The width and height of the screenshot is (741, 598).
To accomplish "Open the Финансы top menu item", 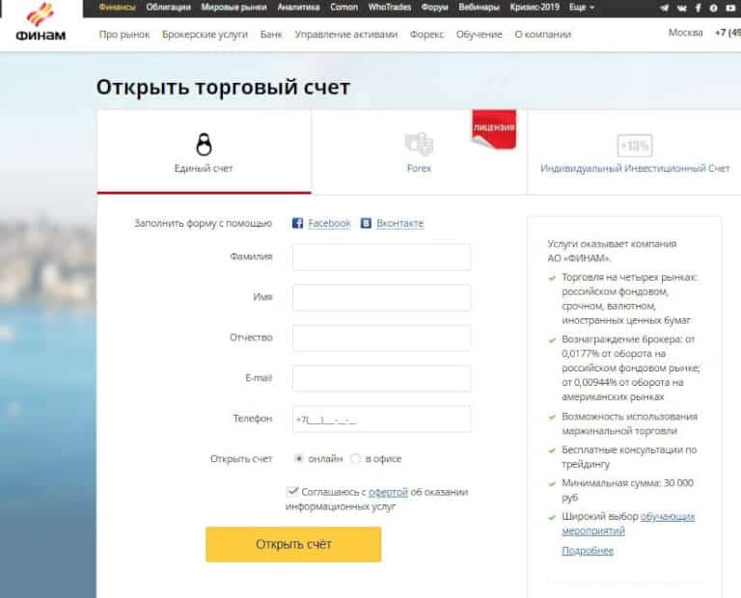I will coord(117,8).
